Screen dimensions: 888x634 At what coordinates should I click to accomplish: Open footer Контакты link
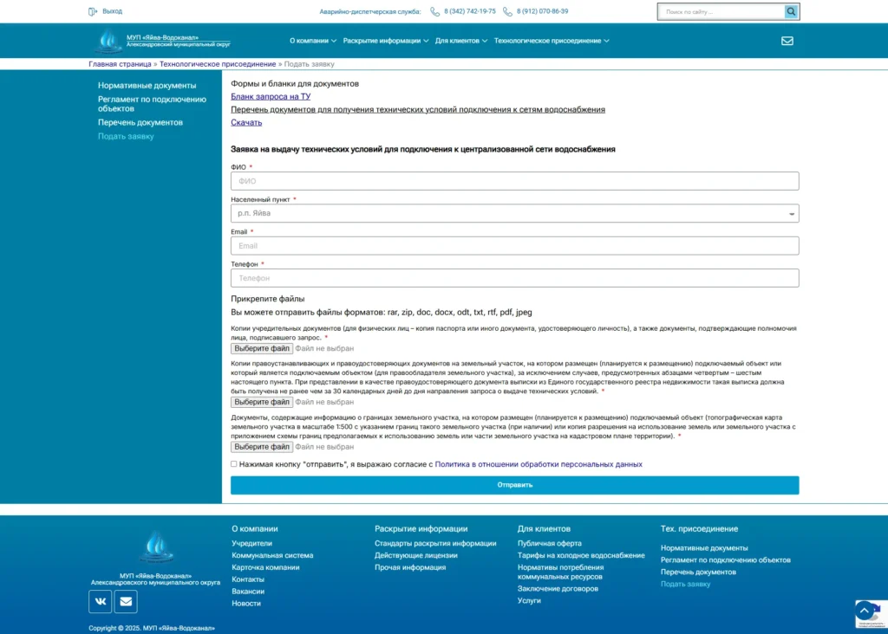(247, 579)
